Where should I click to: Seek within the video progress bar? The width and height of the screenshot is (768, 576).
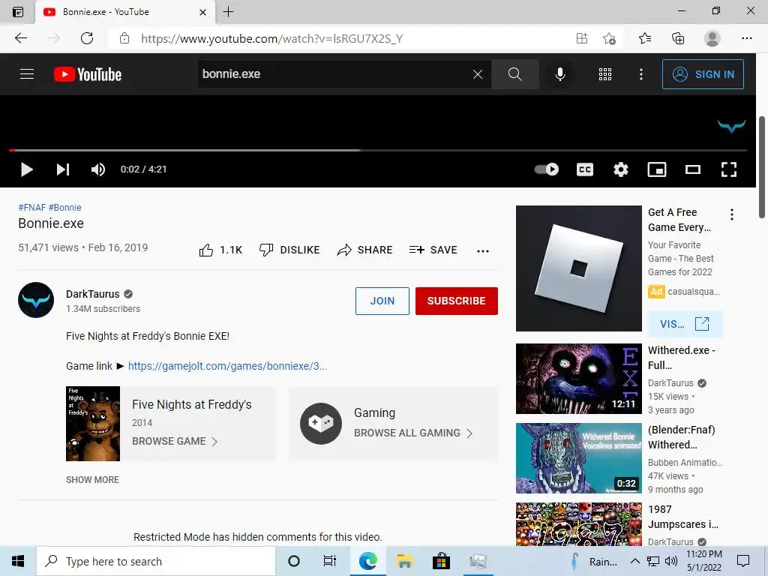coord(378,150)
